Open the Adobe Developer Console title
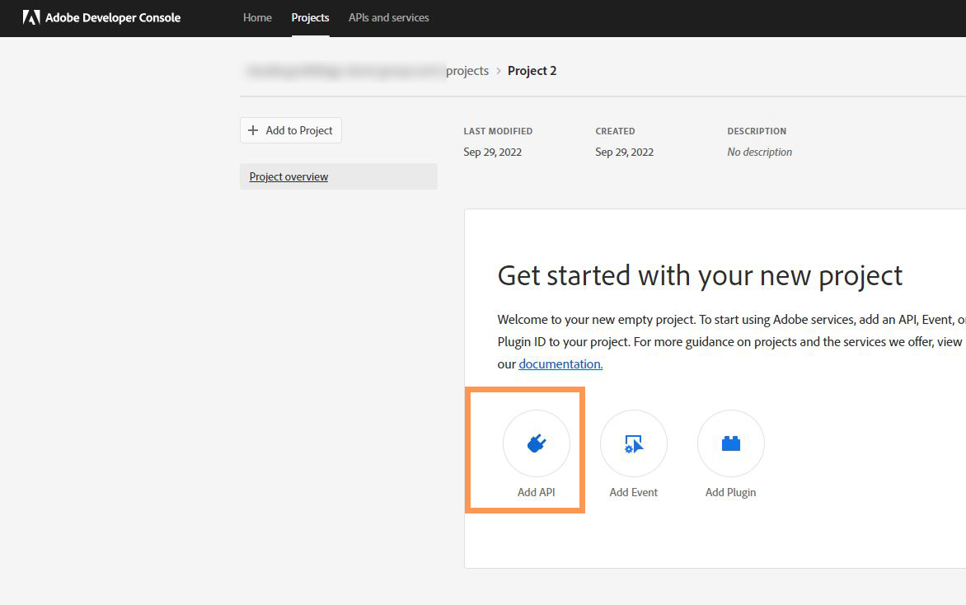This screenshot has height=605, width=966. tap(113, 18)
